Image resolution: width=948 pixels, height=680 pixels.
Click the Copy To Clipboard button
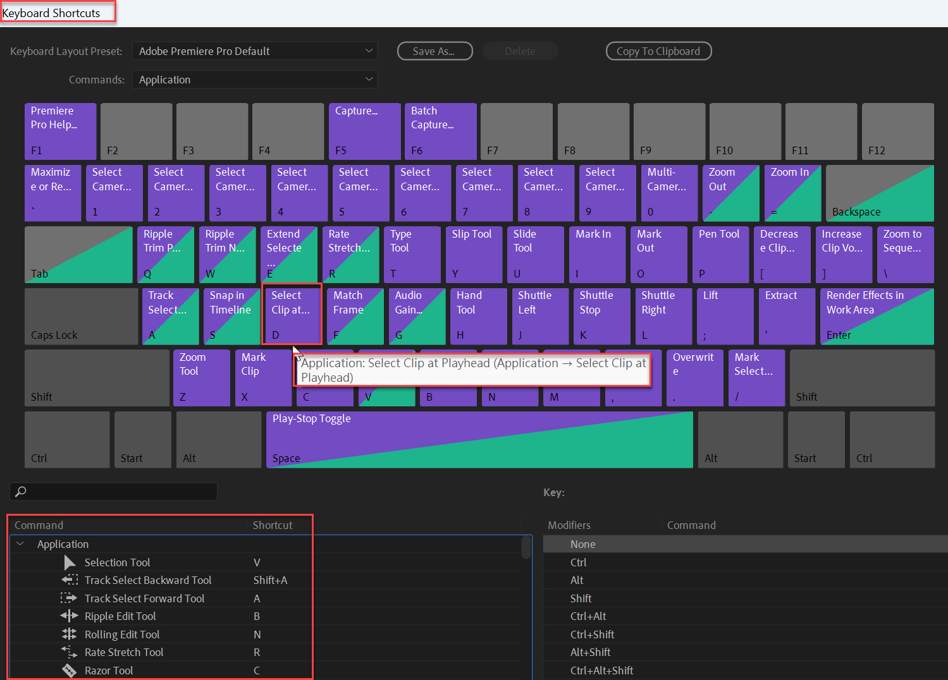pos(658,51)
